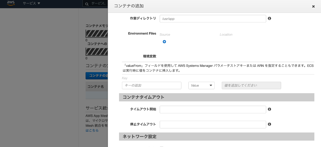Show info for タイムアウト開始
The width and height of the screenshot is (321, 147).
click(x=269, y=109)
